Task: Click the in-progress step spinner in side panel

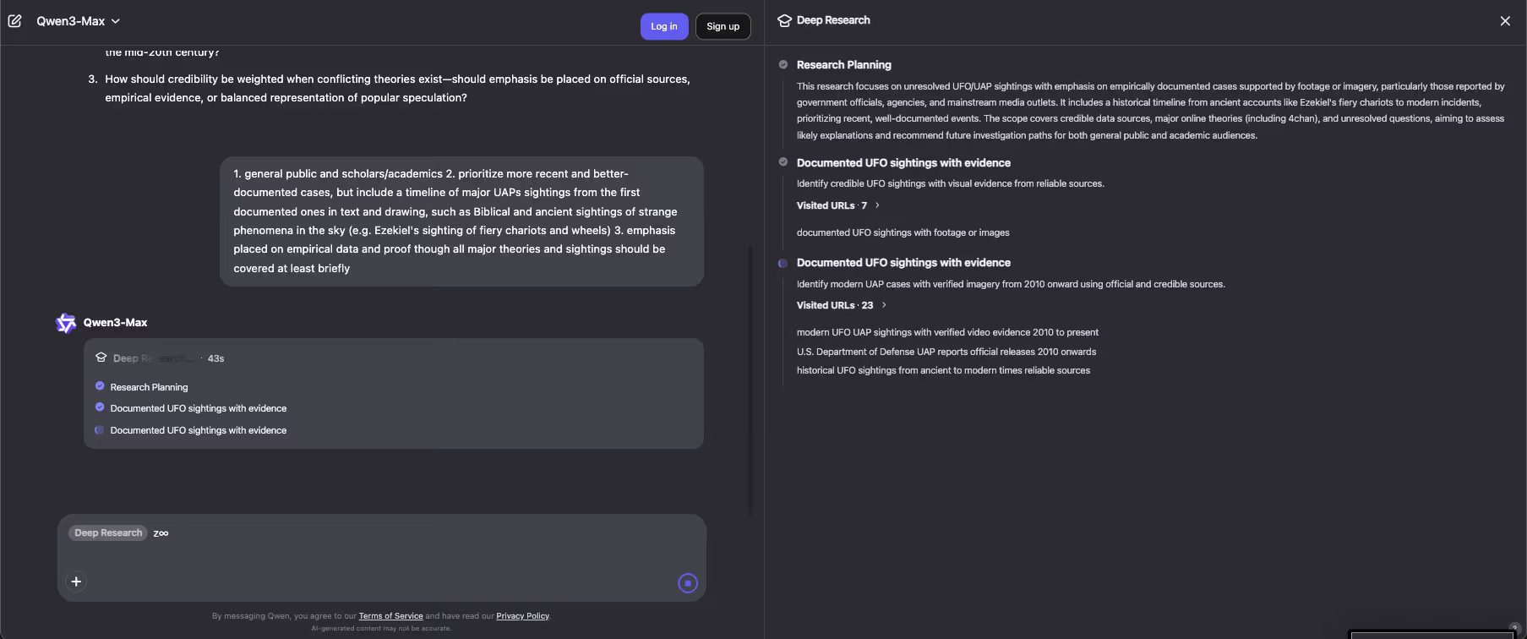Action: (x=783, y=263)
